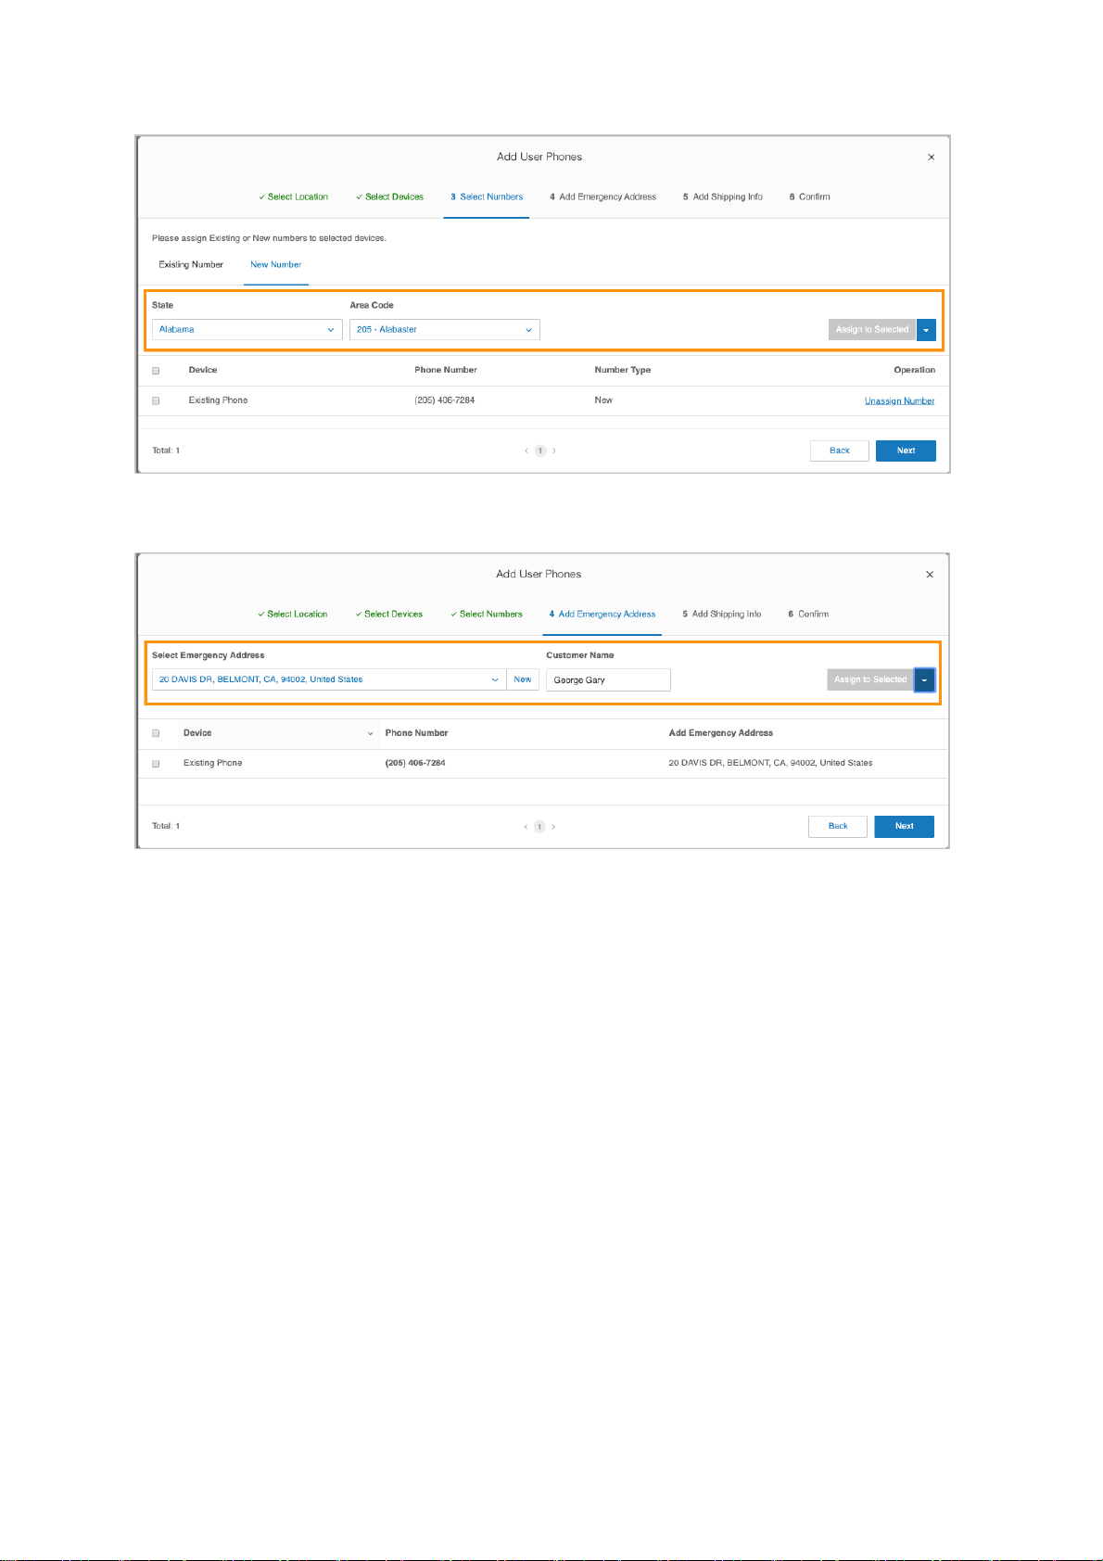Click the New emergency address button
Image resolution: width=1103 pixels, height=1561 pixels.
[523, 680]
